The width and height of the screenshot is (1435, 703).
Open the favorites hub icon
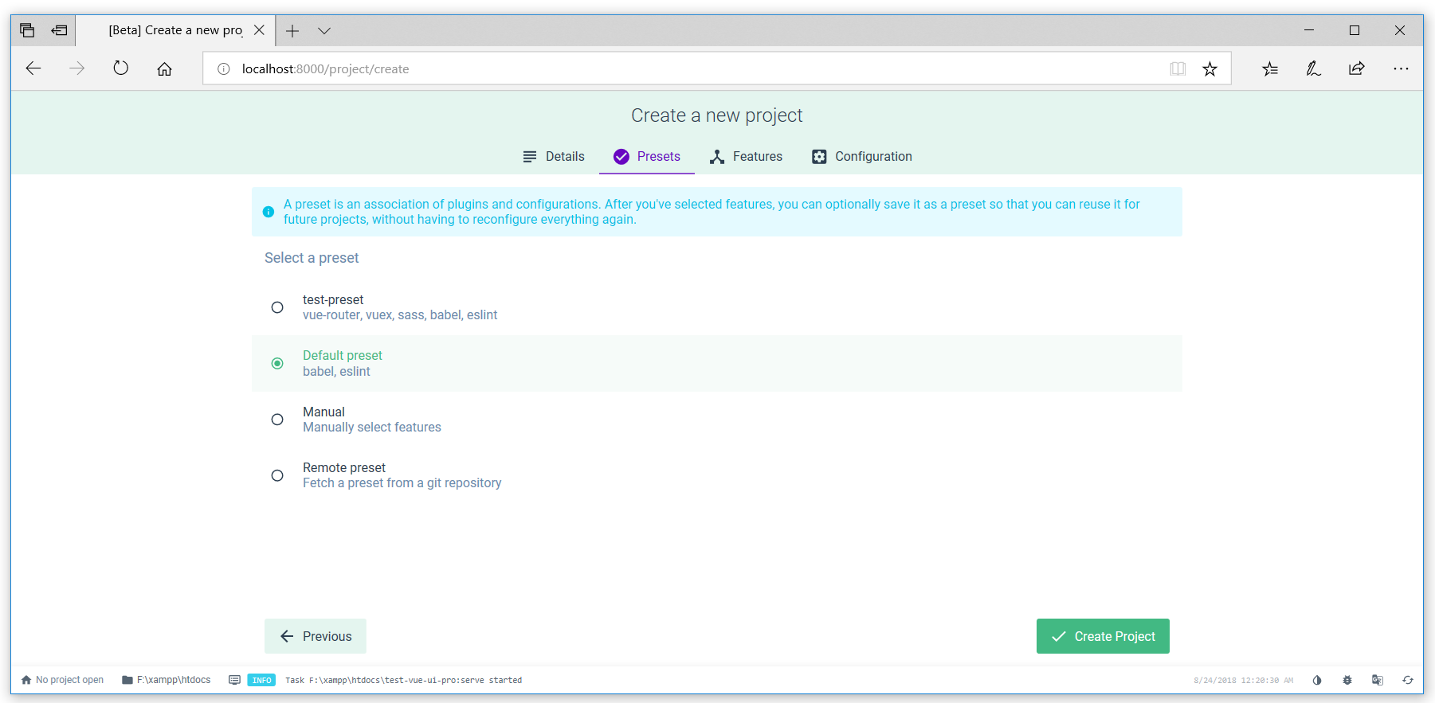click(x=1270, y=68)
